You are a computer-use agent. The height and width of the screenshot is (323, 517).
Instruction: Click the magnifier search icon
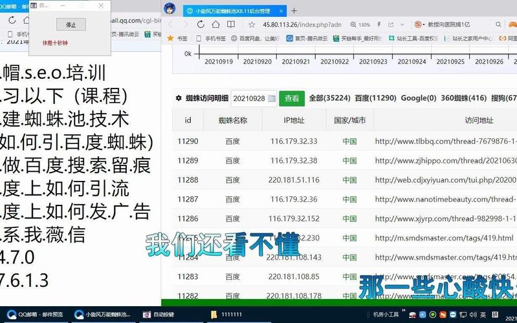498,25
